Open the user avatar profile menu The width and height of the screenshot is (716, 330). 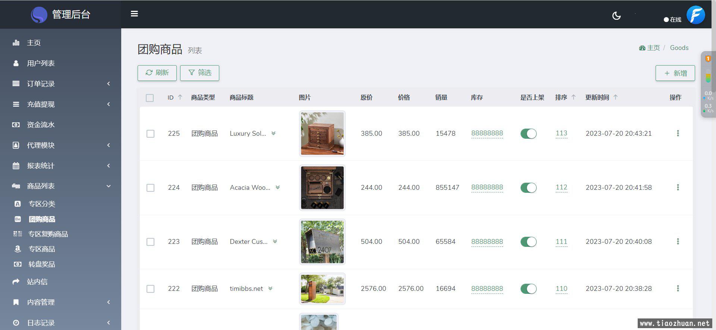pyautogui.click(x=695, y=15)
